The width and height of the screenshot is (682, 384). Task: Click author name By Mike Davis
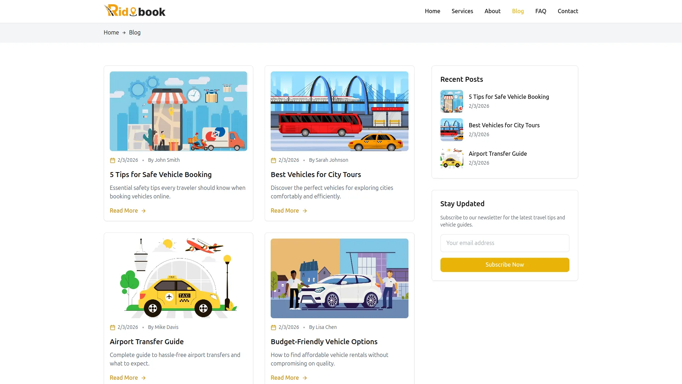[x=163, y=327]
